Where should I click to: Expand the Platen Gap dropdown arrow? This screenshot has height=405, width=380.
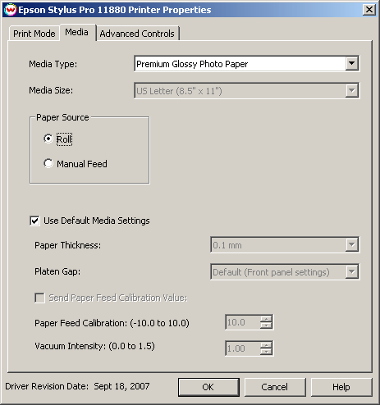[351, 271]
